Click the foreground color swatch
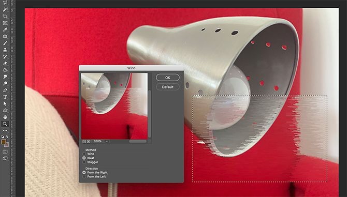This screenshot has width=347, height=197. coord(3,142)
